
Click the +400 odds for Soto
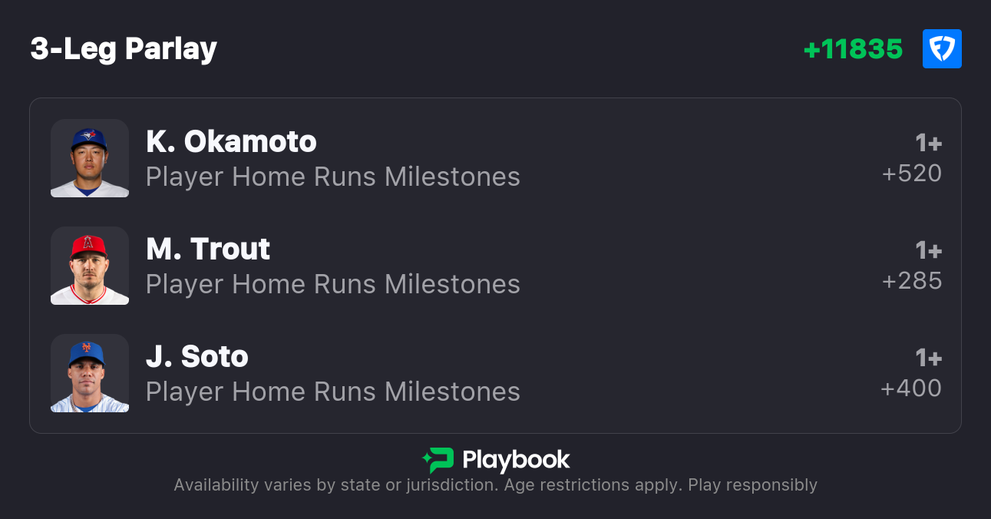tap(911, 388)
